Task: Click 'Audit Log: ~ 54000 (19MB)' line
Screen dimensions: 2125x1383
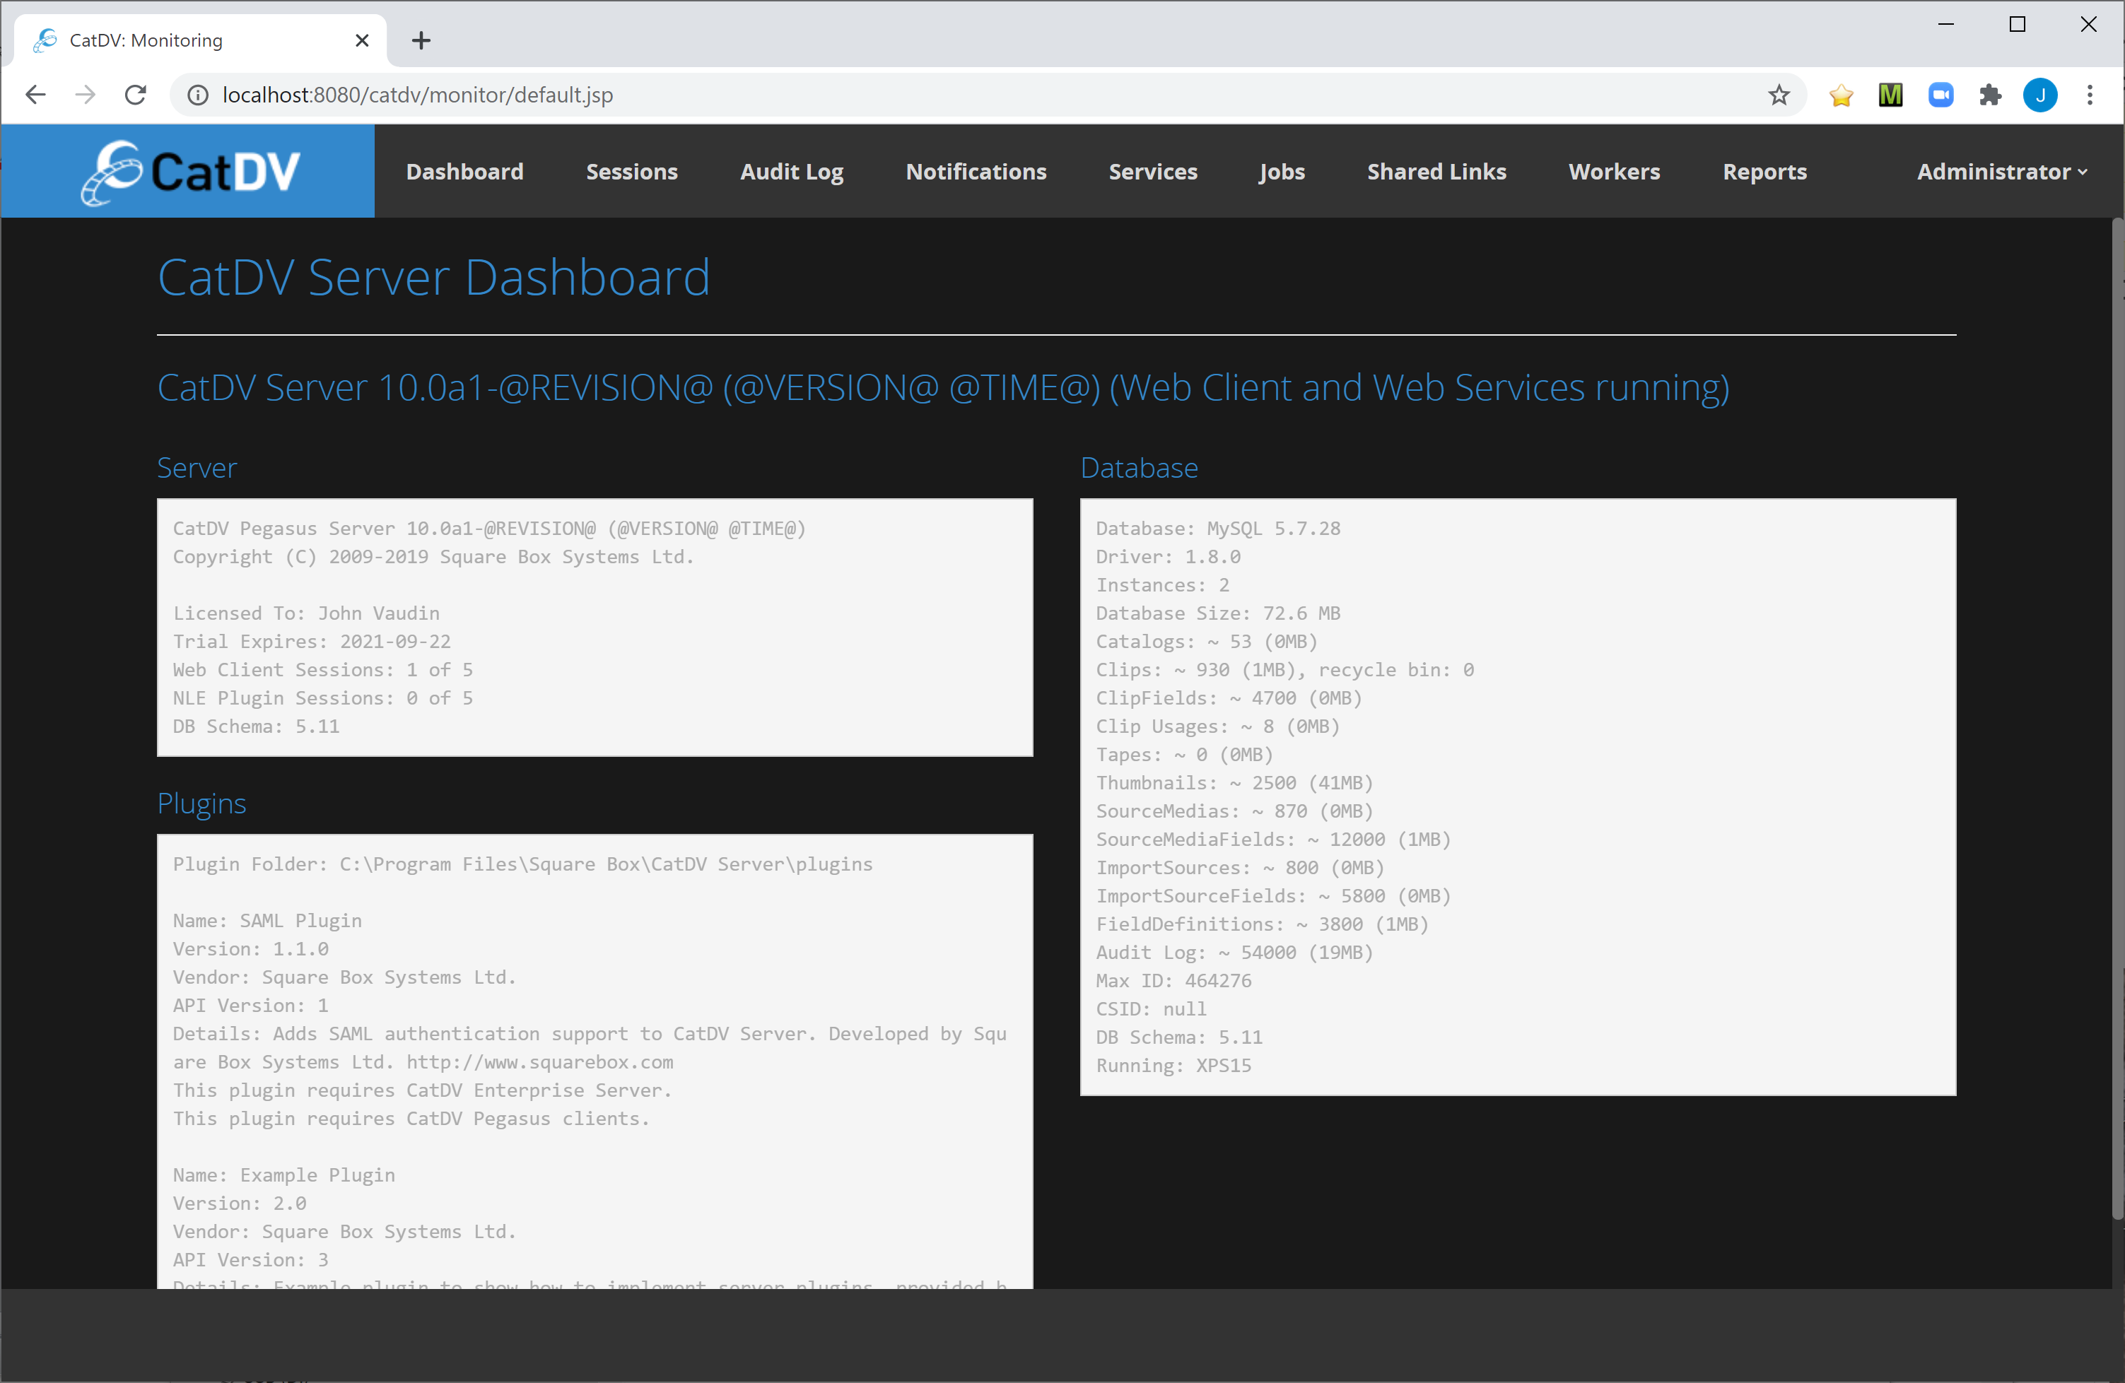Action: pos(1234,953)
